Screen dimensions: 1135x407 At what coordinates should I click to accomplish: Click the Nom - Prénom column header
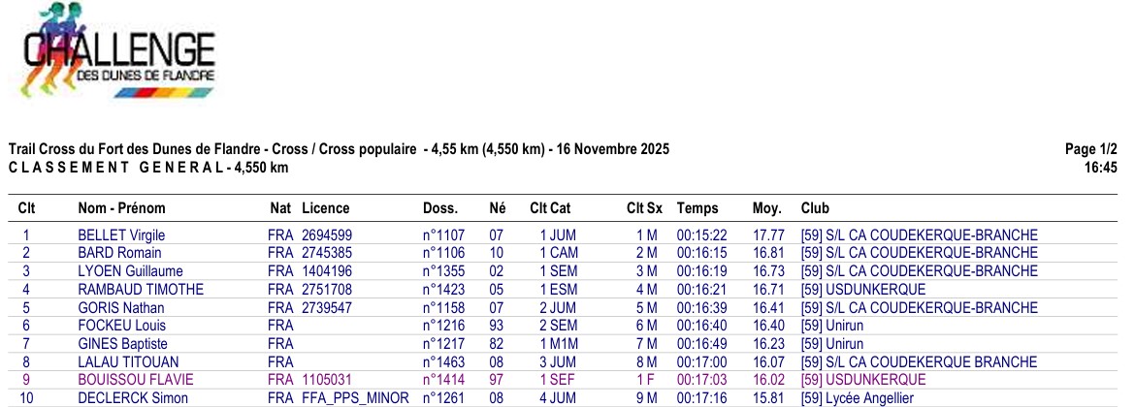[121, 208]
